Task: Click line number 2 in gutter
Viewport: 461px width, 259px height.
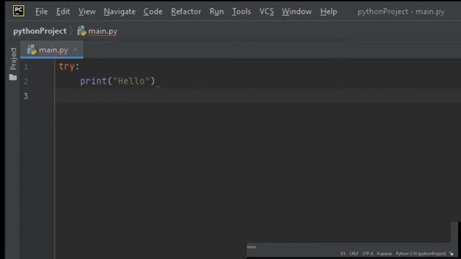Action: (26, 81)
